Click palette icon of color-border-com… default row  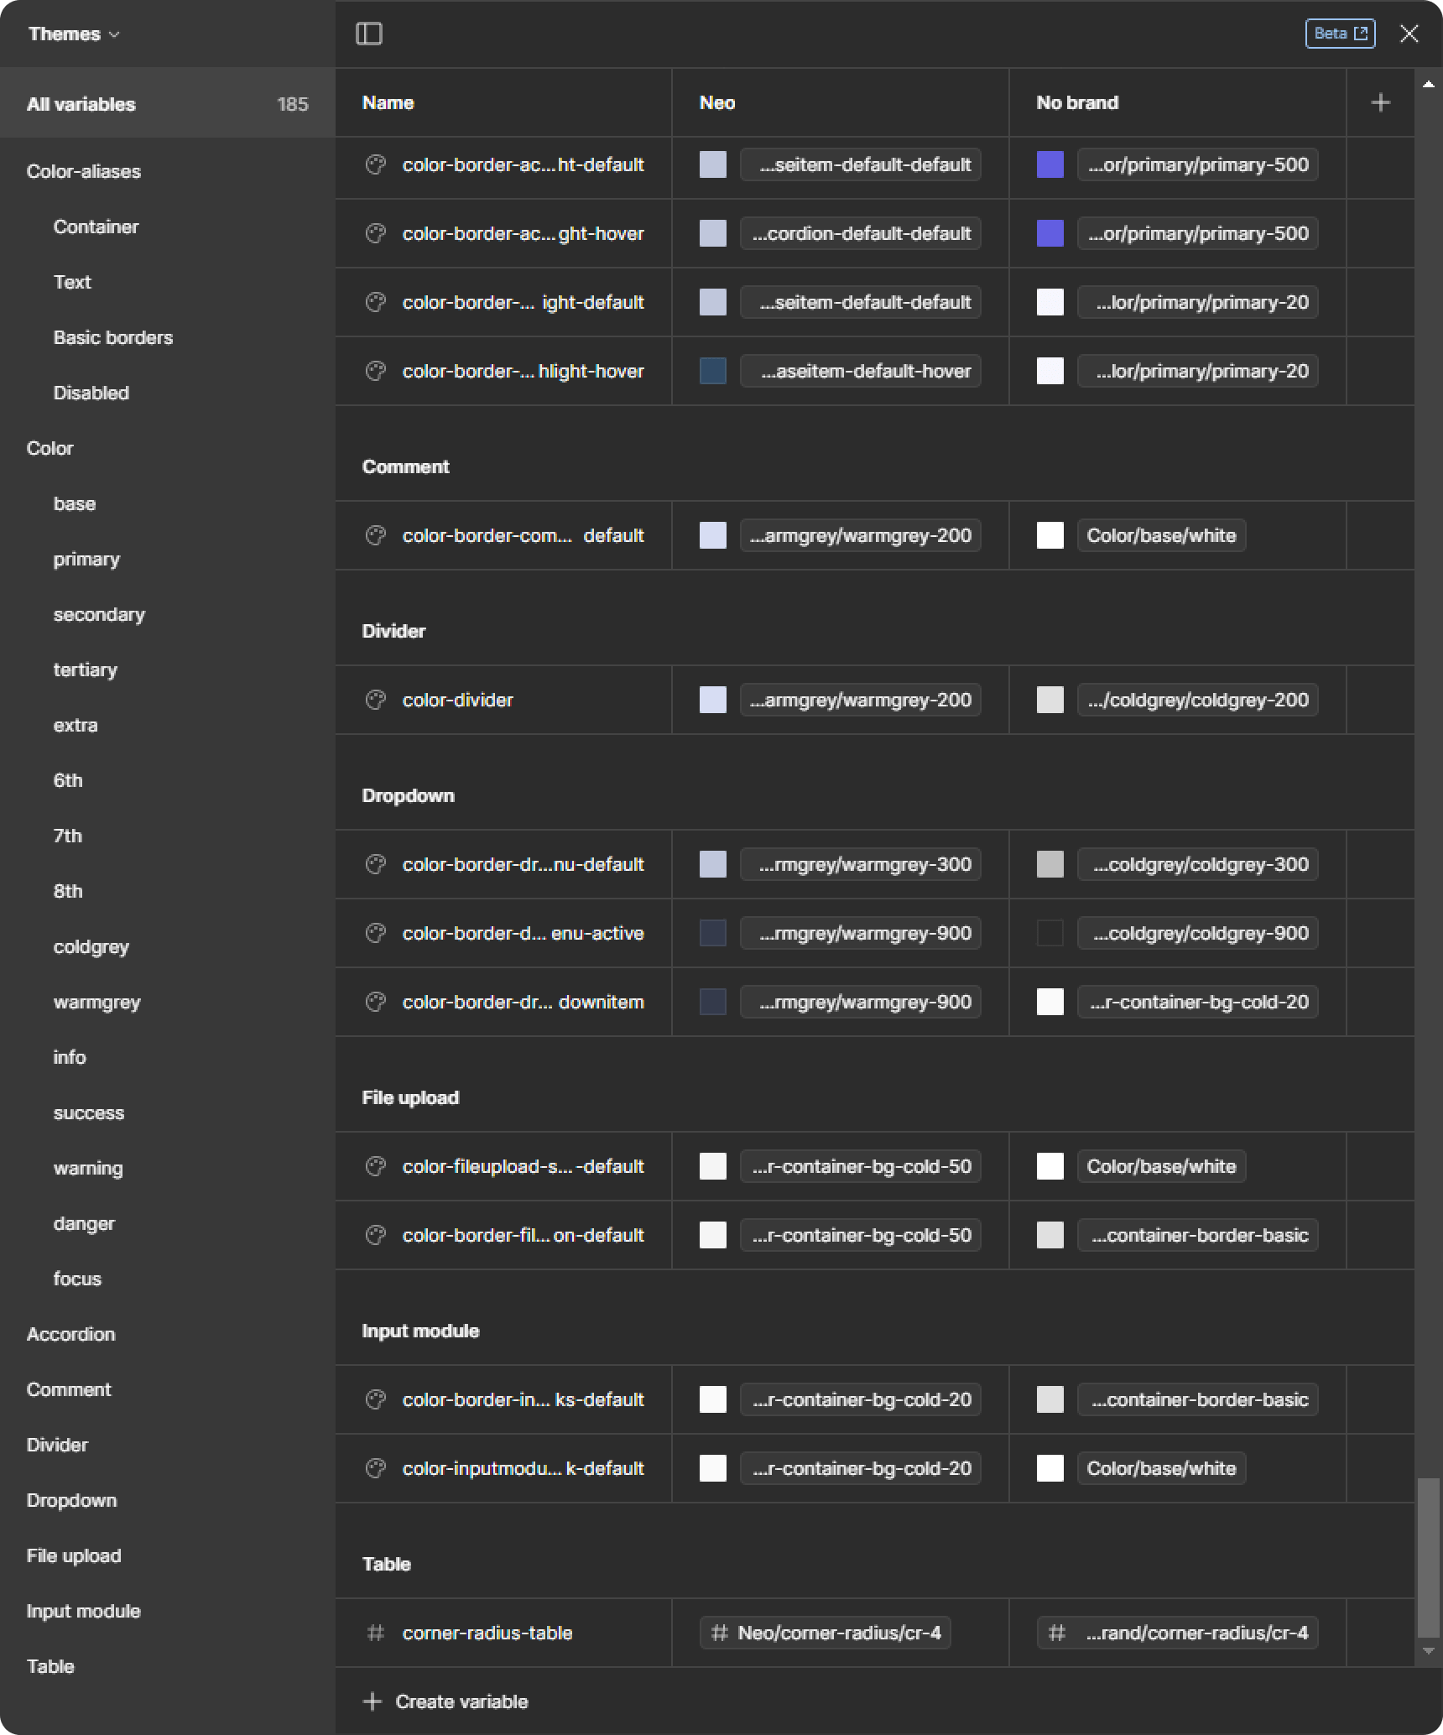click(376, 535)
